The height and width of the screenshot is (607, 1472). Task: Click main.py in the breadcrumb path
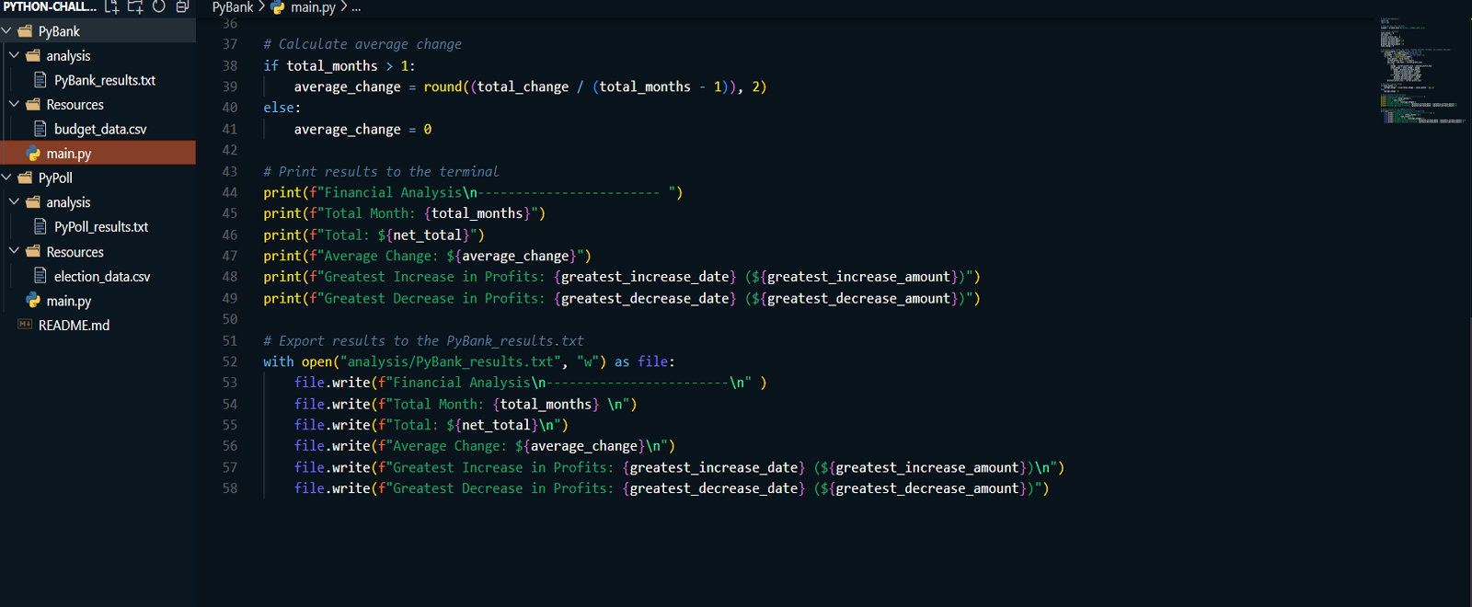313,7
